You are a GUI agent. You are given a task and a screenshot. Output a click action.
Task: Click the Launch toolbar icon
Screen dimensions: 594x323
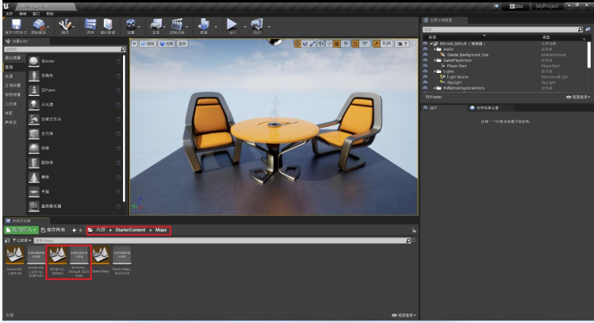click(x=257, y=26)
